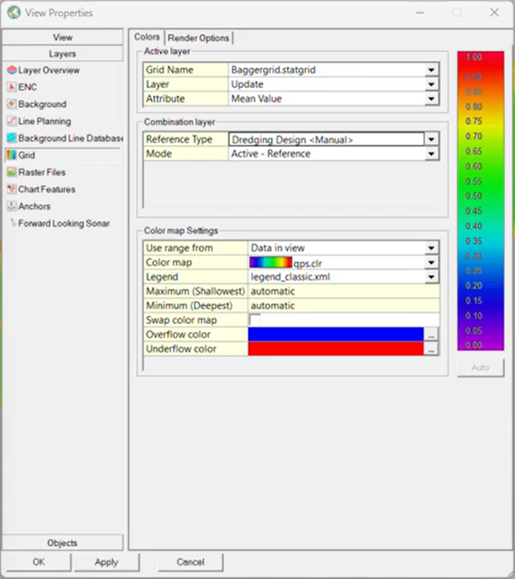
Task: Switch to the Colors tab
Action: [x=147, y=37]
